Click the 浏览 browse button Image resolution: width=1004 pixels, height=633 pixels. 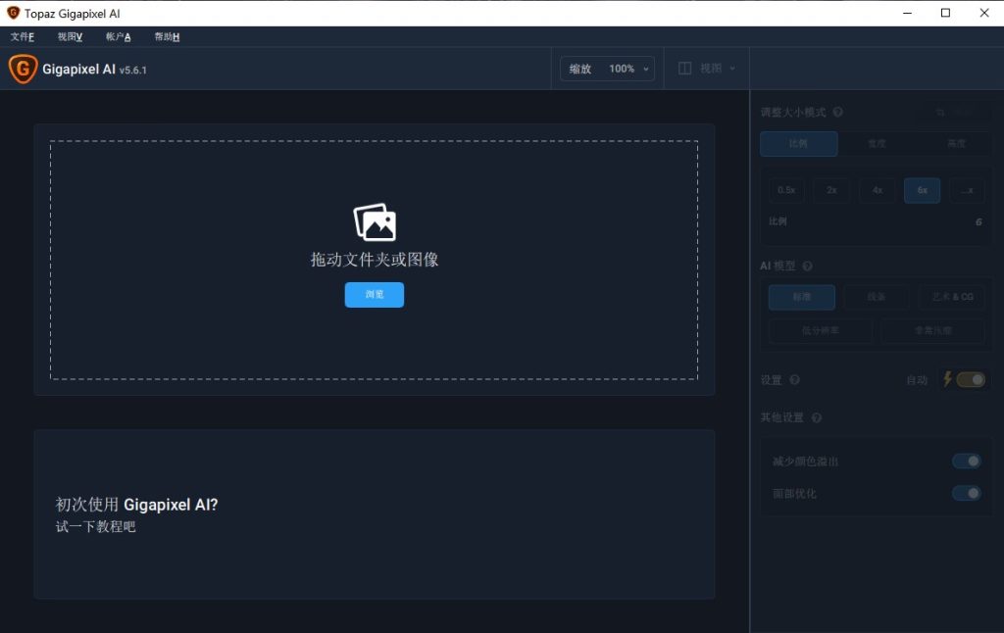pos(375,294)
